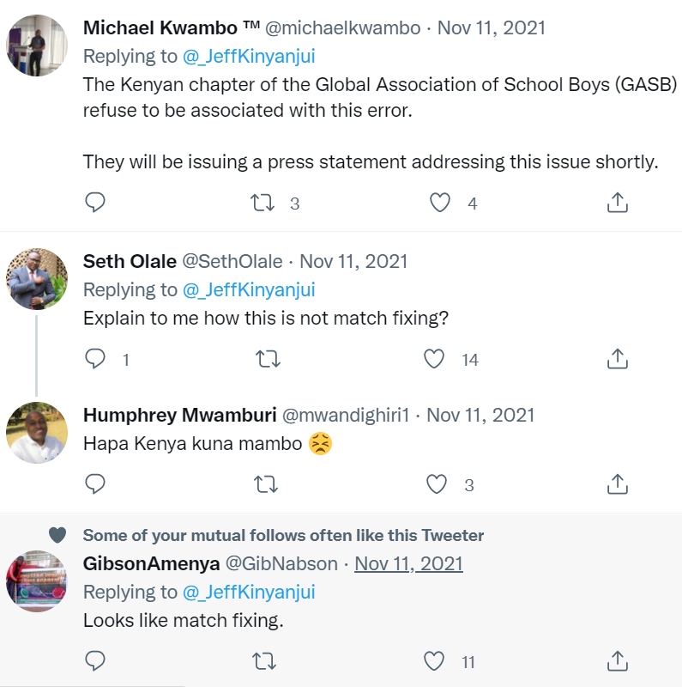Retweet Seth Olale's tweet
This screenshot has height=687, width=682.
[x=269, y=359]
